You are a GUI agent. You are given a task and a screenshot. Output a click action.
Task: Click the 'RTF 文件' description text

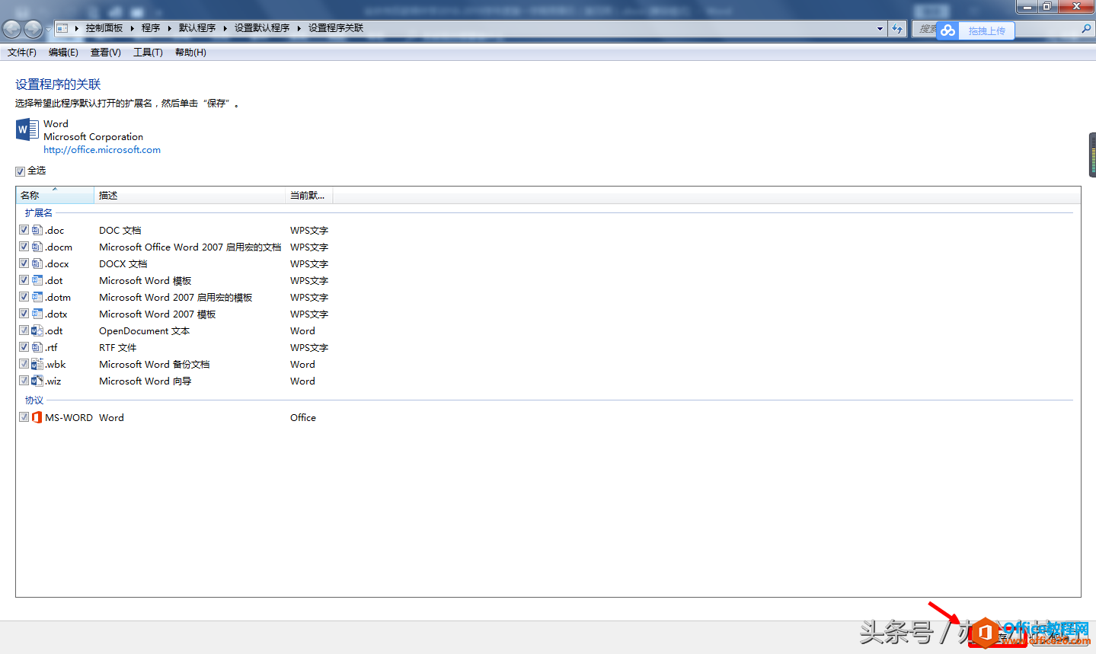117,347
